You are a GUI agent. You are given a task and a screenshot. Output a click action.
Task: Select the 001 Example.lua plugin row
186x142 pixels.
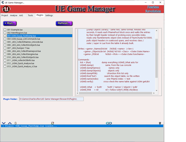40,30
